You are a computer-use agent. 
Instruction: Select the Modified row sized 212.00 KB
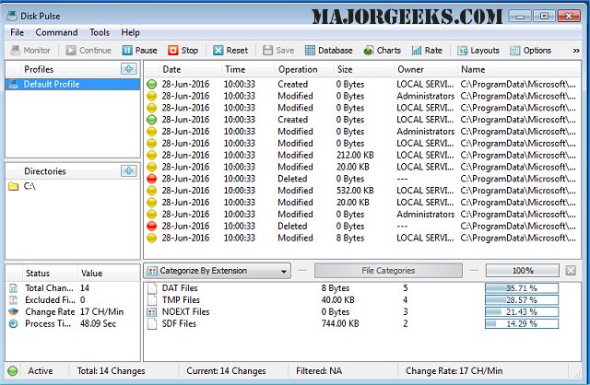click(361, 155)
